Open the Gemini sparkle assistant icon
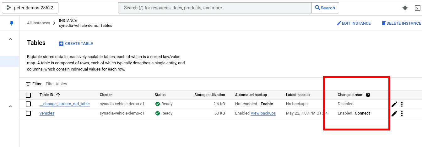 (x=405, y=8)
